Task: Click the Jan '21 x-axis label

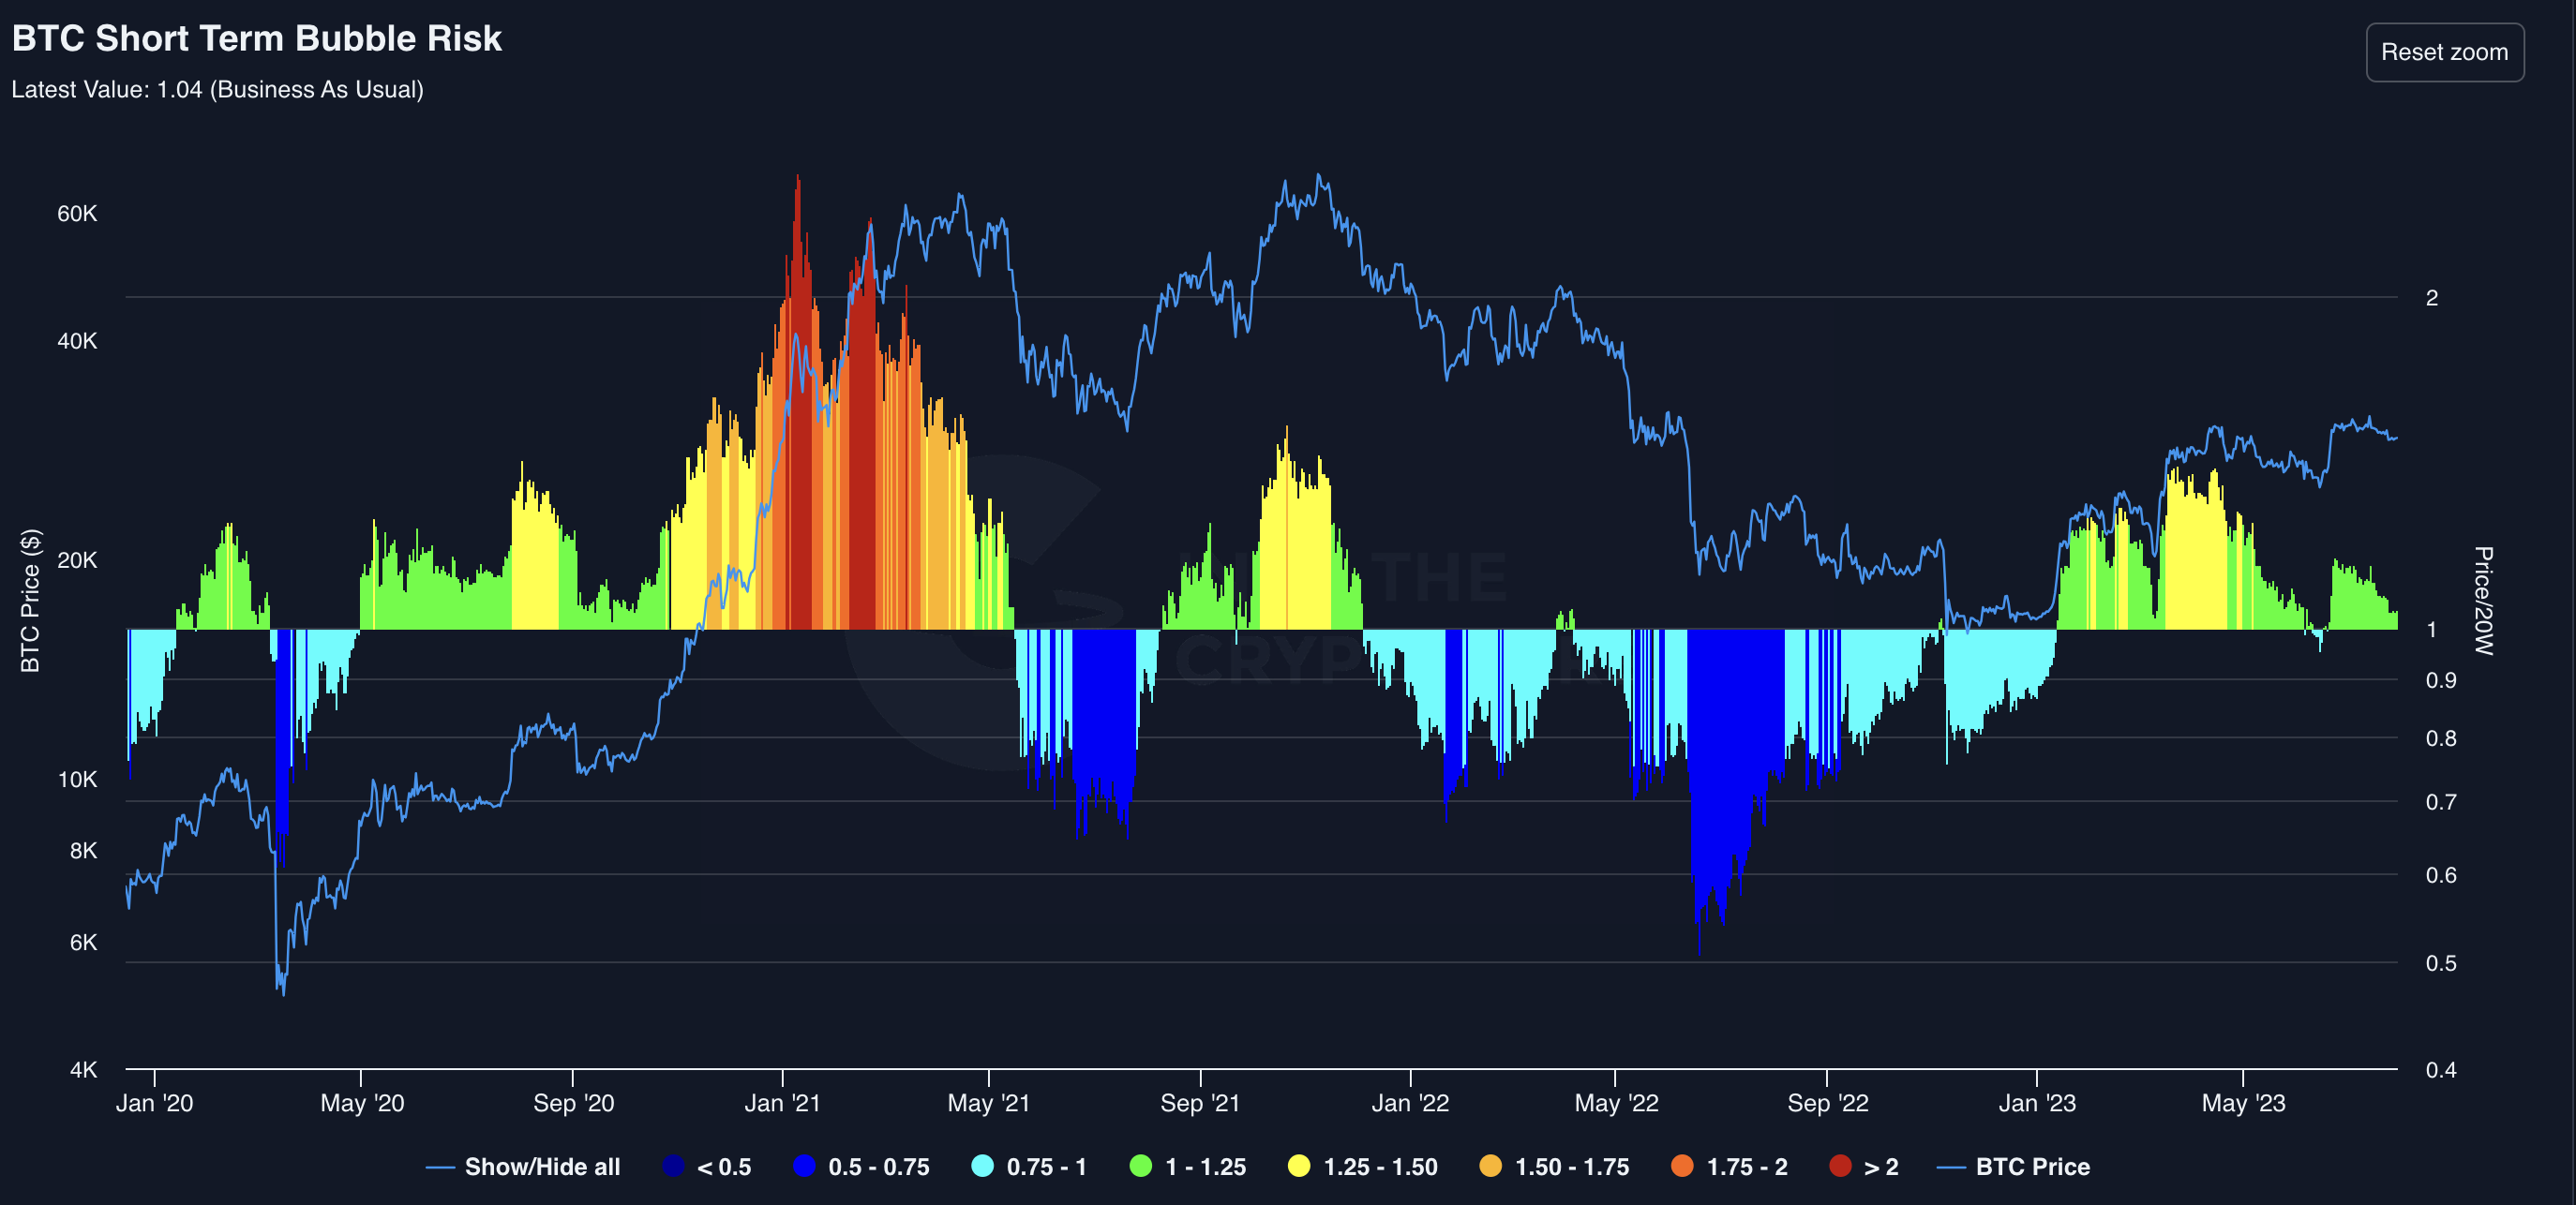Action: (x=782, y=1103)
